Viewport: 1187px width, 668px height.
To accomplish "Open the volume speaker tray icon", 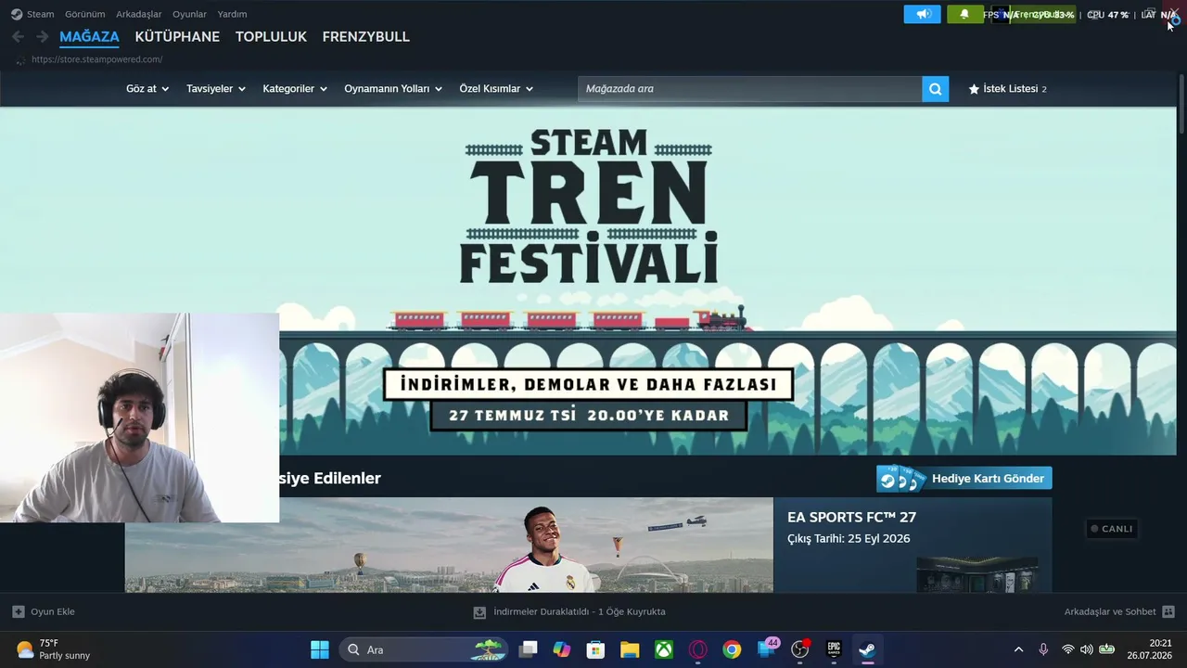I will 1087,649.
